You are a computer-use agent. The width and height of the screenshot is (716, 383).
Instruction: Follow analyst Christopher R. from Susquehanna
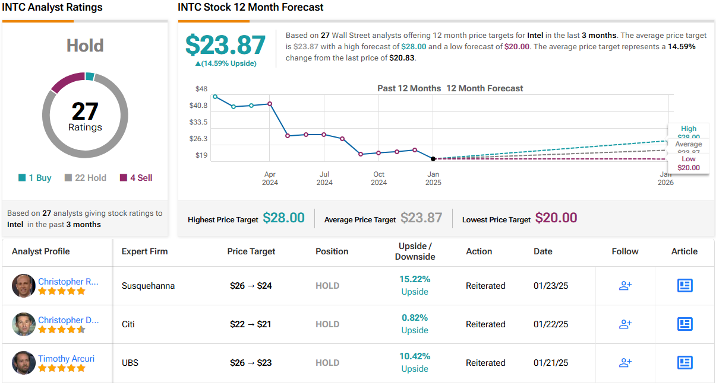tap(625, 286)
